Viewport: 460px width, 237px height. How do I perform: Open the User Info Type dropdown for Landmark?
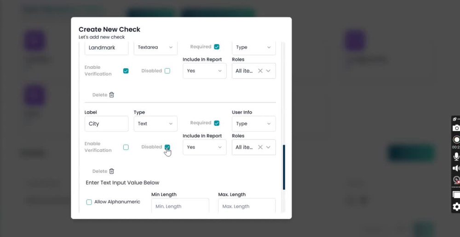tap(254, 47)
